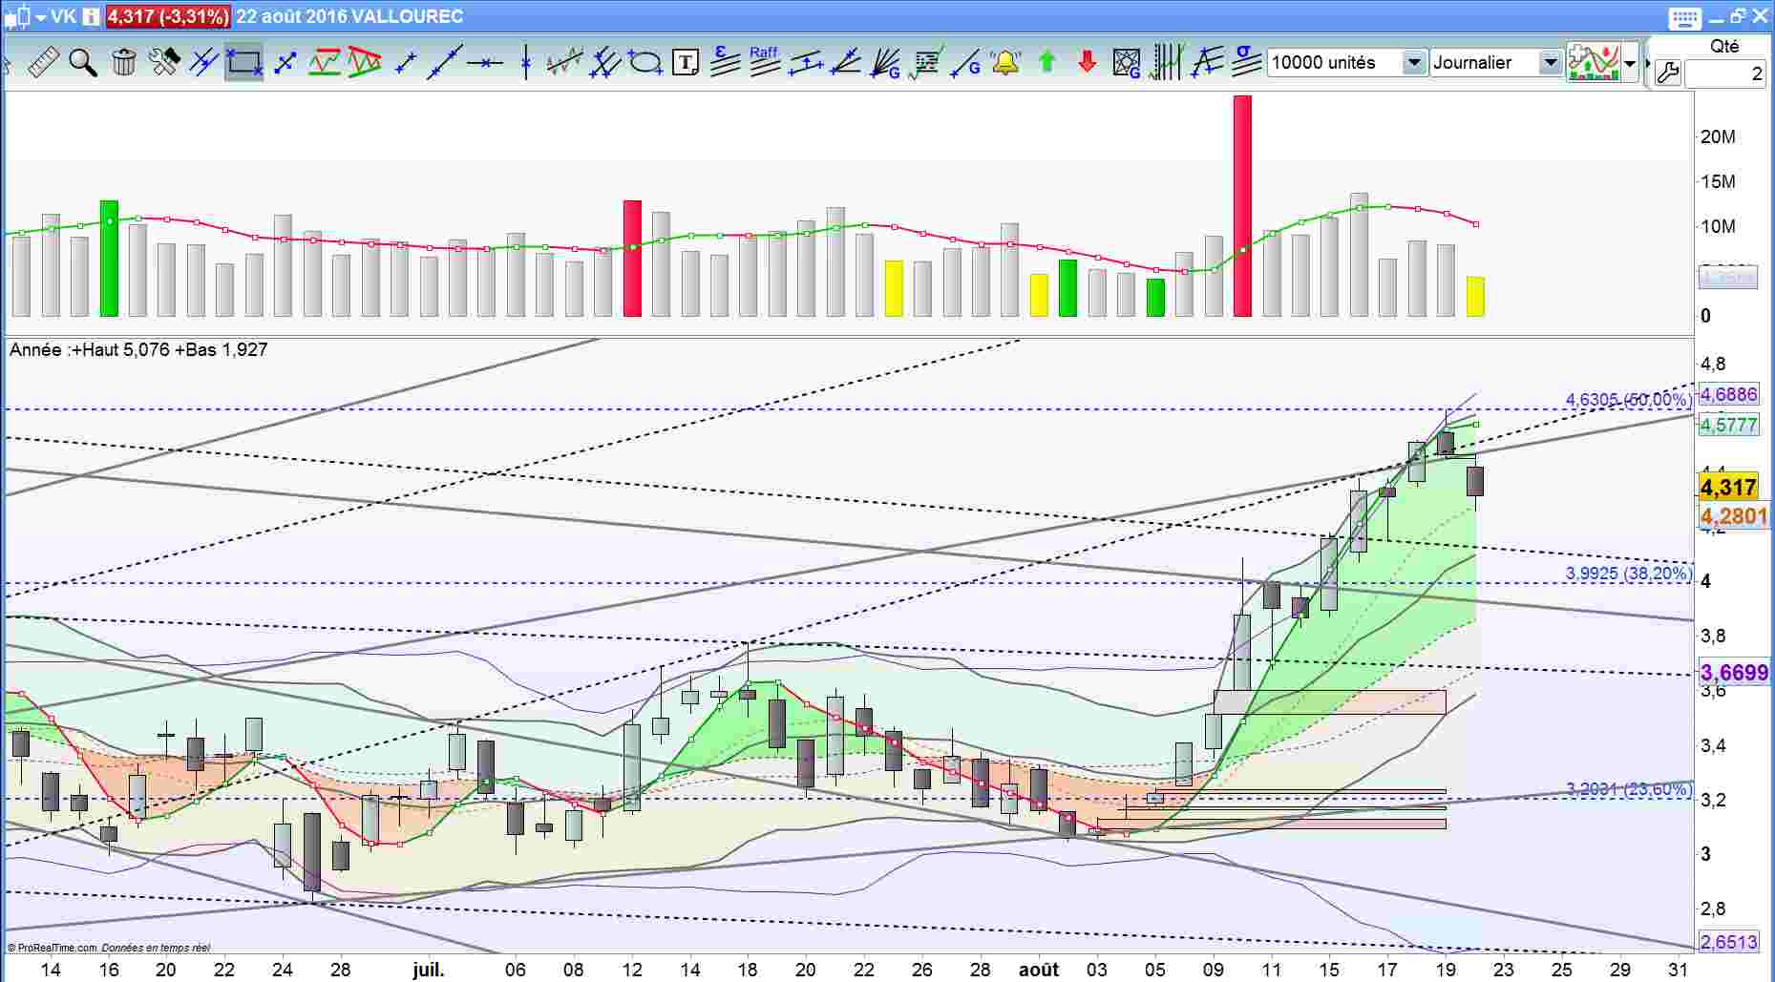Viewport: 1775px width, 982px height.
Task: Select the parallel lines drawing tool
Action: [203, 63]
